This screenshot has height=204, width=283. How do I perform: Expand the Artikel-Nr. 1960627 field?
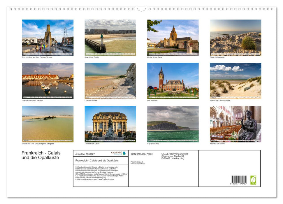coord(85,154)
